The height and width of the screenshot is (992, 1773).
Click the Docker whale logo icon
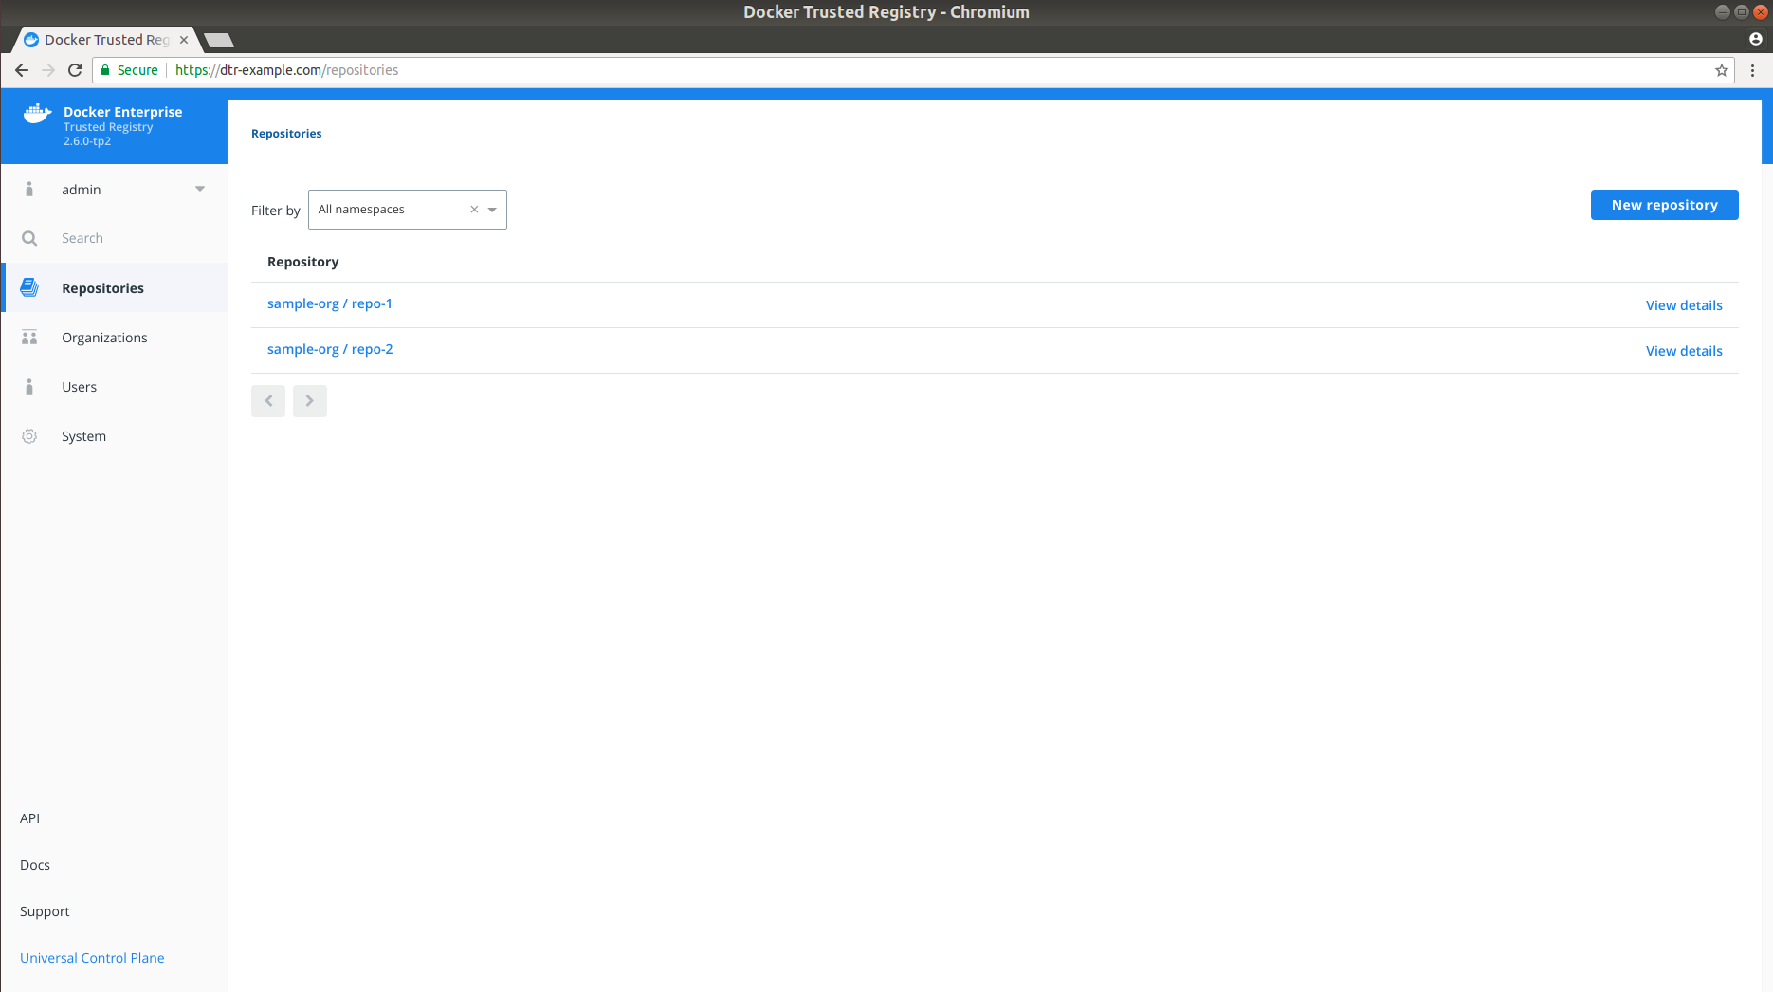click(37, 114)
